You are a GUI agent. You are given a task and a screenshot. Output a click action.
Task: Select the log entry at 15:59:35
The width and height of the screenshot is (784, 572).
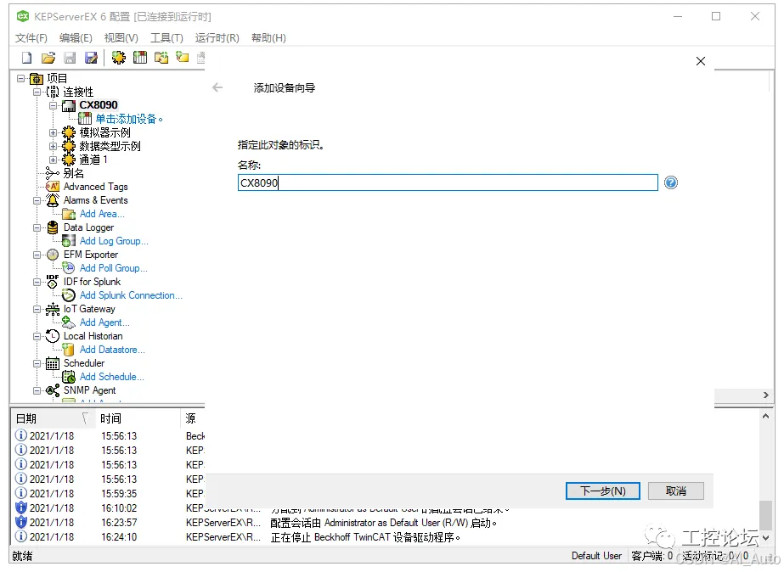[109, 494]
